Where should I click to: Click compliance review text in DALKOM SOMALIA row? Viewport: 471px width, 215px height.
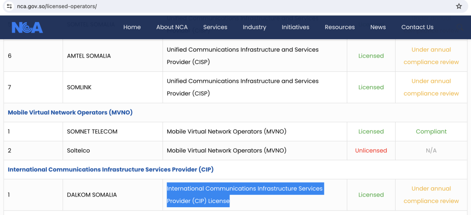(431, 195)
